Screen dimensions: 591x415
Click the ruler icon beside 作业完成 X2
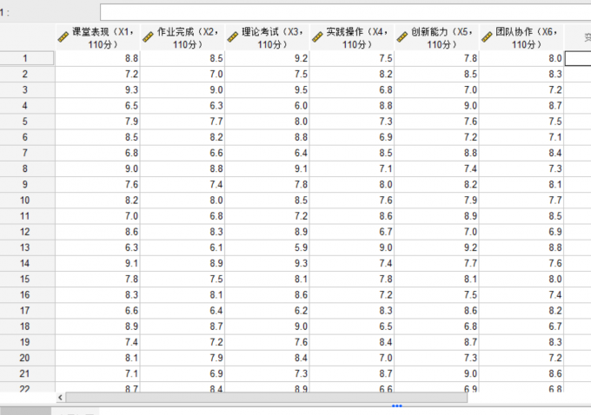pos(148,37)
